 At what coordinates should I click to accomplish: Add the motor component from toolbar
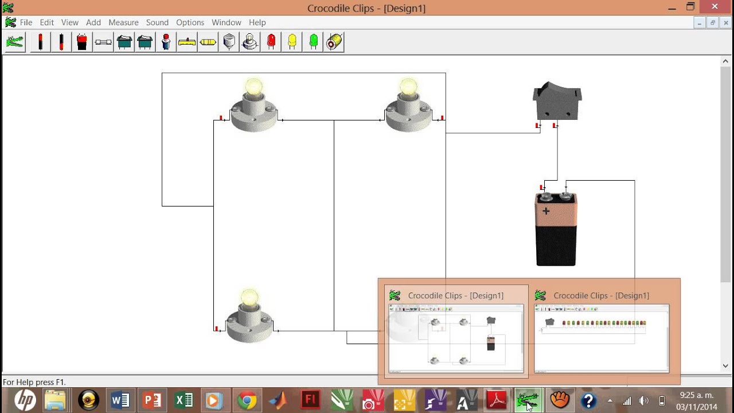pyautogui.click(x=334, y=42)
